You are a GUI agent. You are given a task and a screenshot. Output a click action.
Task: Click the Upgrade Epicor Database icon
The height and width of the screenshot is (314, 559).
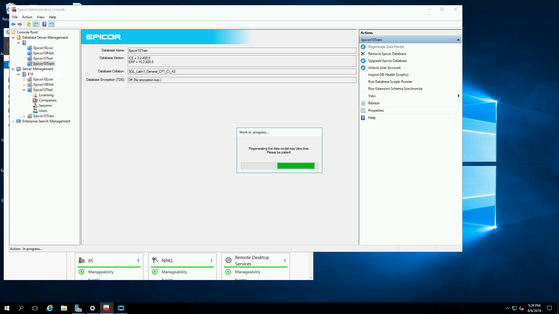coord(363,61)
